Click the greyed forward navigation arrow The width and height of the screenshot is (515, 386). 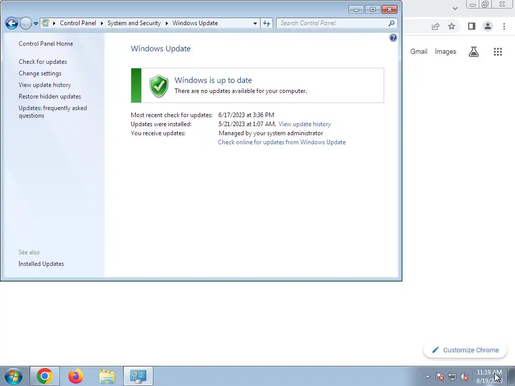(26, 23)
